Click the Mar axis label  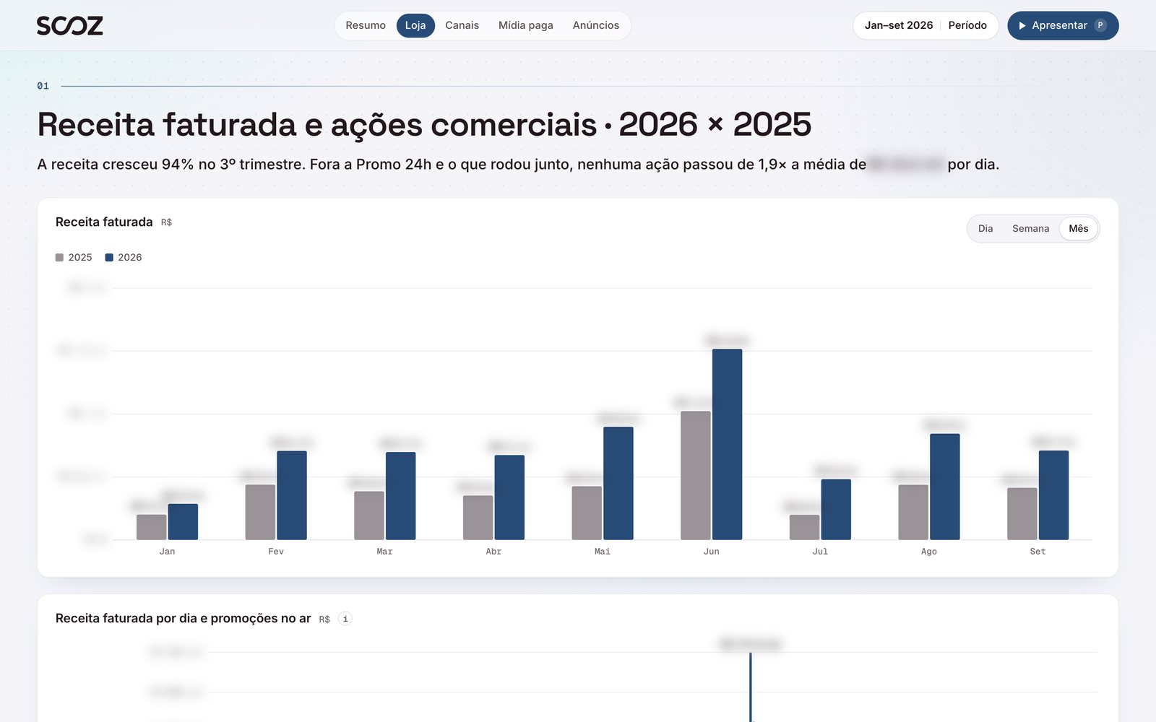[385, 552]
